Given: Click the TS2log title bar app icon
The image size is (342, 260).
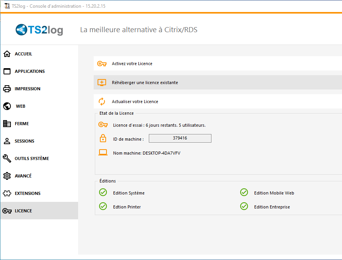Looking at the screenshot, I should click(7, 6).
